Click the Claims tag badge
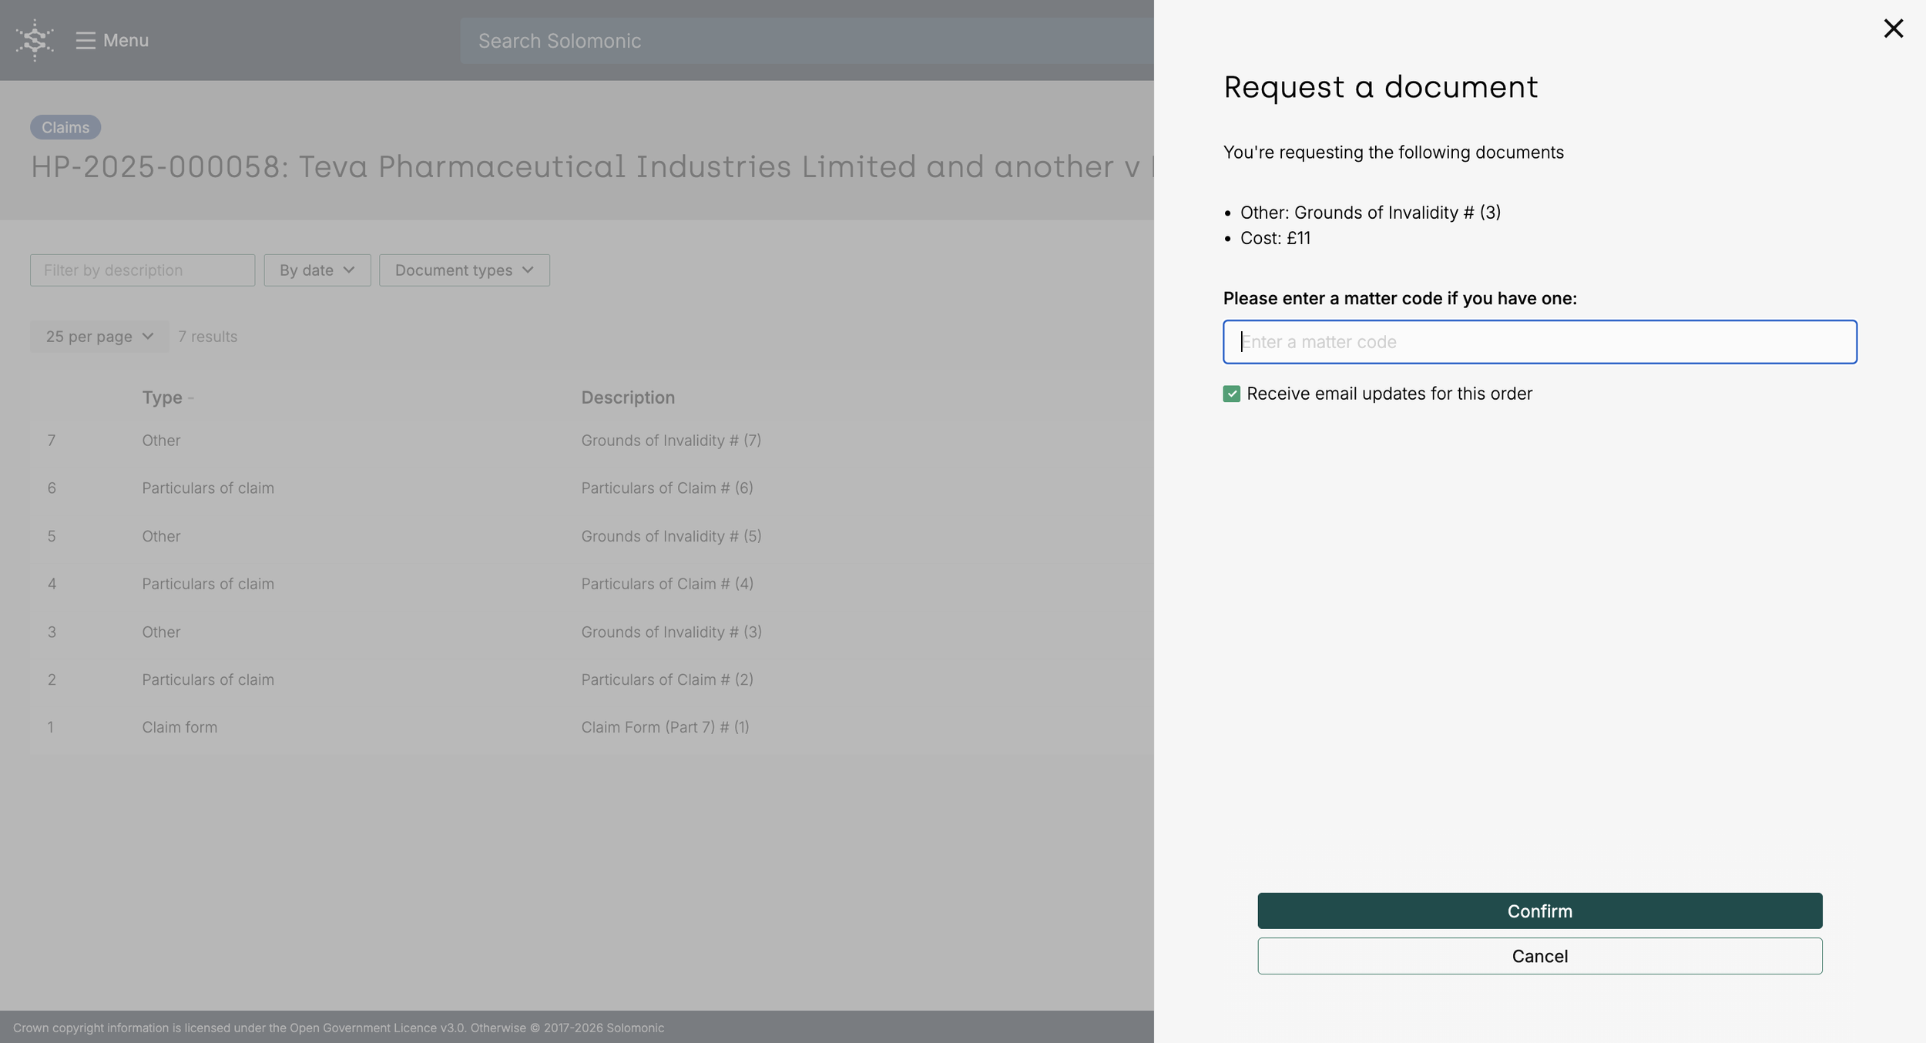Image resolution: width=1926 pixels, height=1043 pixels. point(65,127)
